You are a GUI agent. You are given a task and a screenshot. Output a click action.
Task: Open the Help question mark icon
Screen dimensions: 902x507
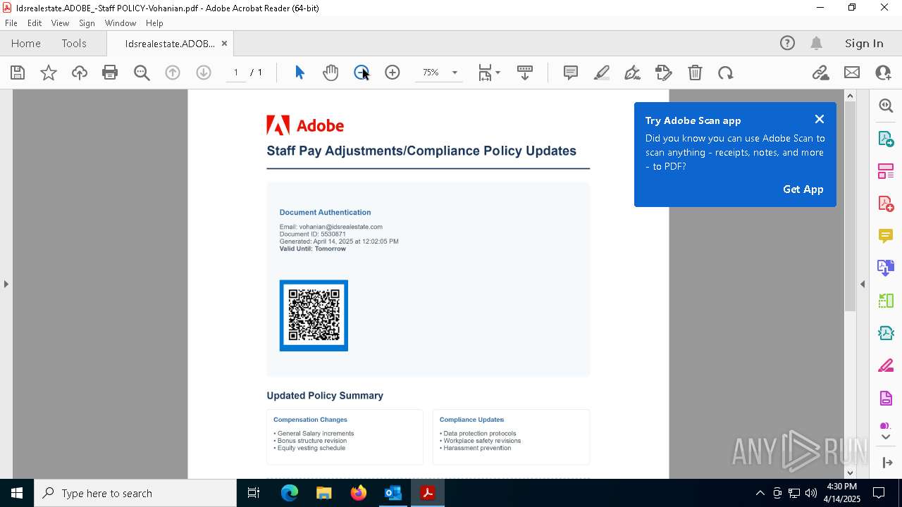tap(787, 44)
